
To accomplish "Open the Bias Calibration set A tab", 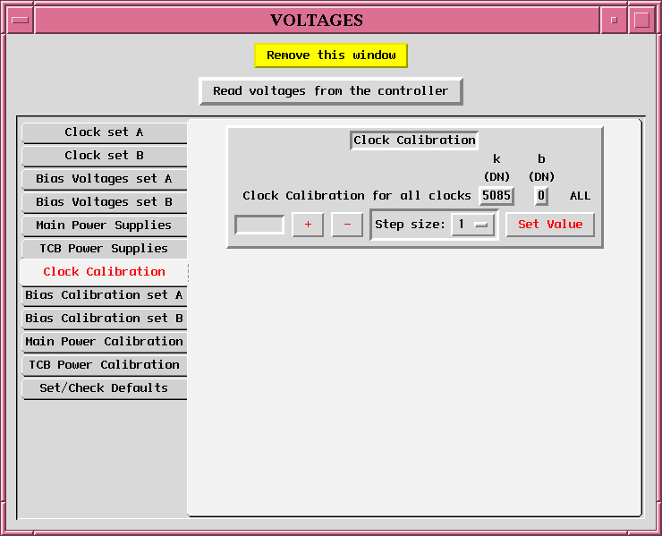I will [x=105, y=295].
